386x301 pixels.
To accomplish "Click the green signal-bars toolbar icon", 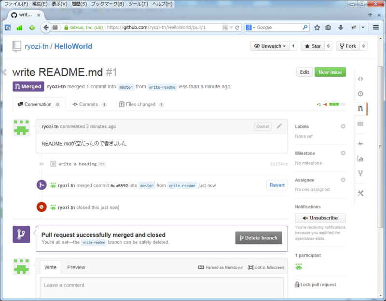I will click(19, 27).
